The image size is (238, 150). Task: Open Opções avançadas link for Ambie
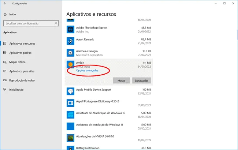tap(87, 71)
